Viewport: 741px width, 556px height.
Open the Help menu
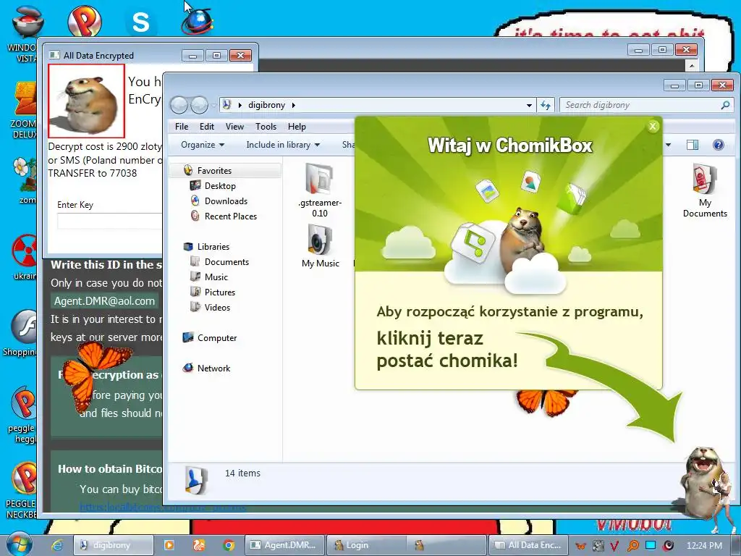[x=297, y=126]
